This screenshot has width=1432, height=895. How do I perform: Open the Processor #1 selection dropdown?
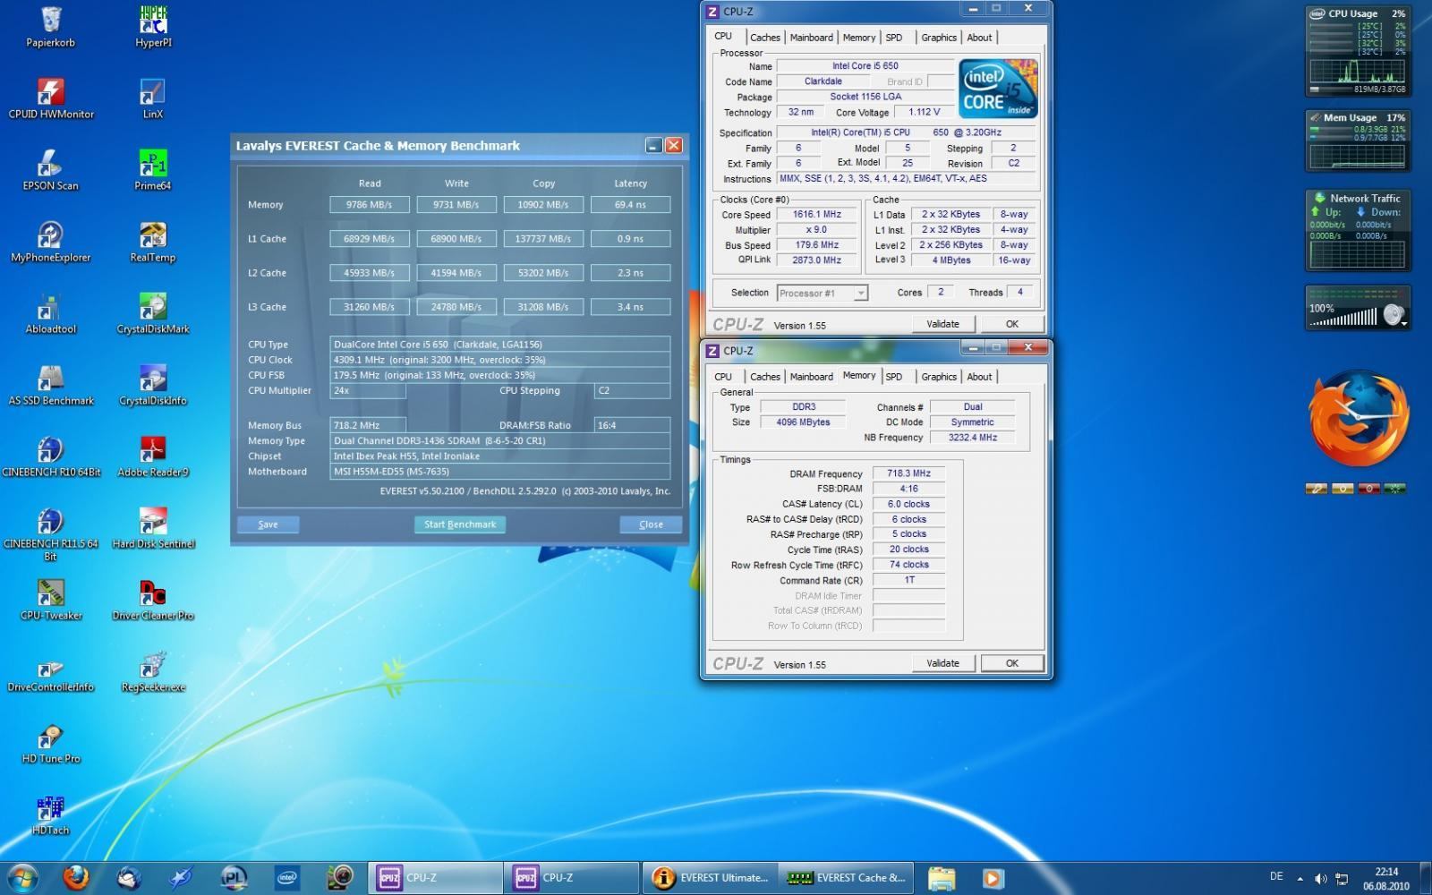(822, 293)
